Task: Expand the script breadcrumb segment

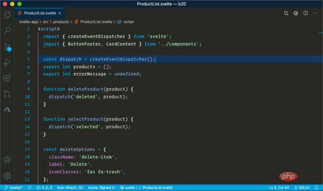Action: pyautogui.click(x=128, y=21)
